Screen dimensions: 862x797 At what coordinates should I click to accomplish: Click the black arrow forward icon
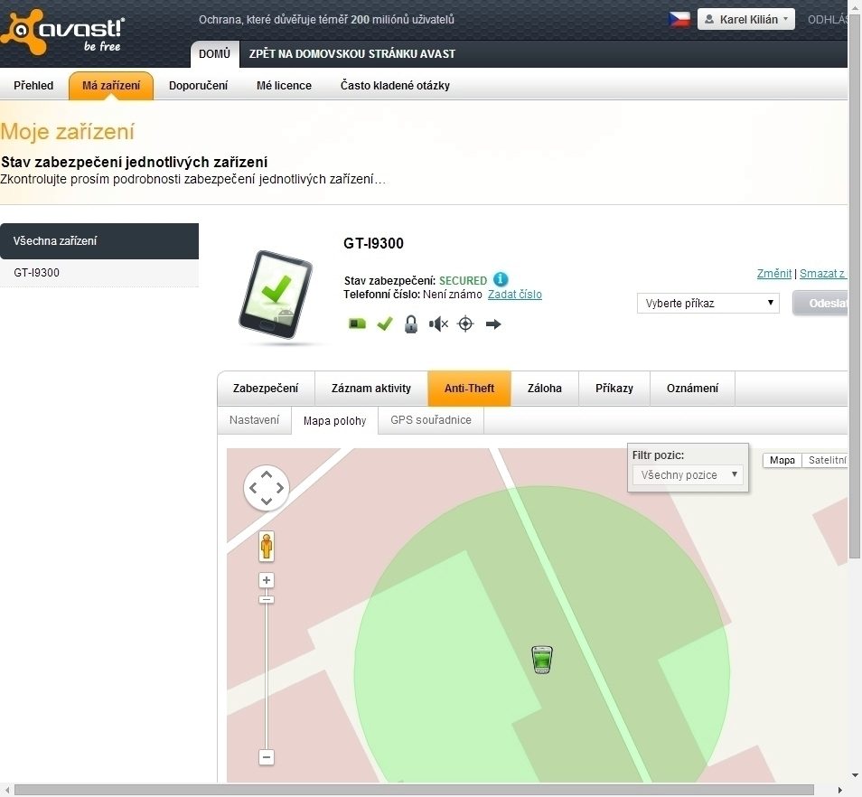click(493, 323)
